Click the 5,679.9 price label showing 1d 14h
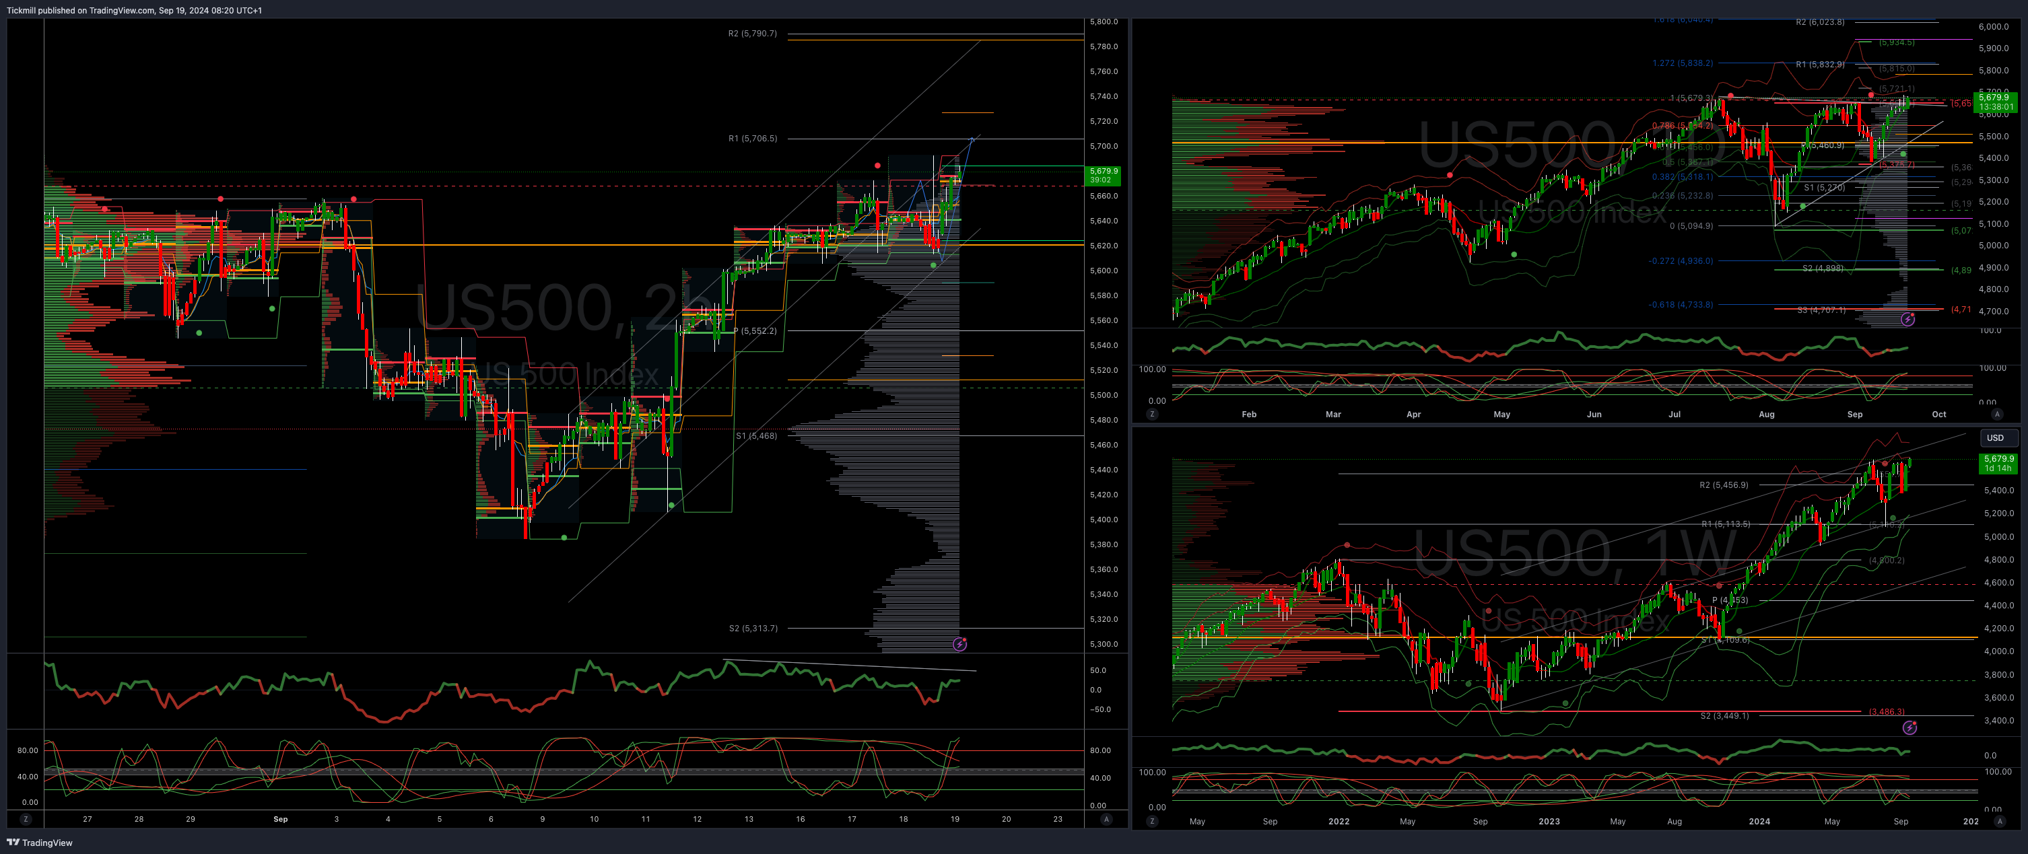This screenshot has width=2028, height=854. pos(1998,464)
